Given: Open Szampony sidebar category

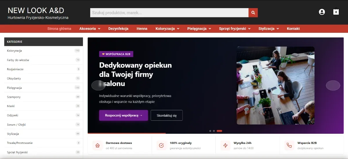Looking at the screenshot, I should tap(14, 97).
